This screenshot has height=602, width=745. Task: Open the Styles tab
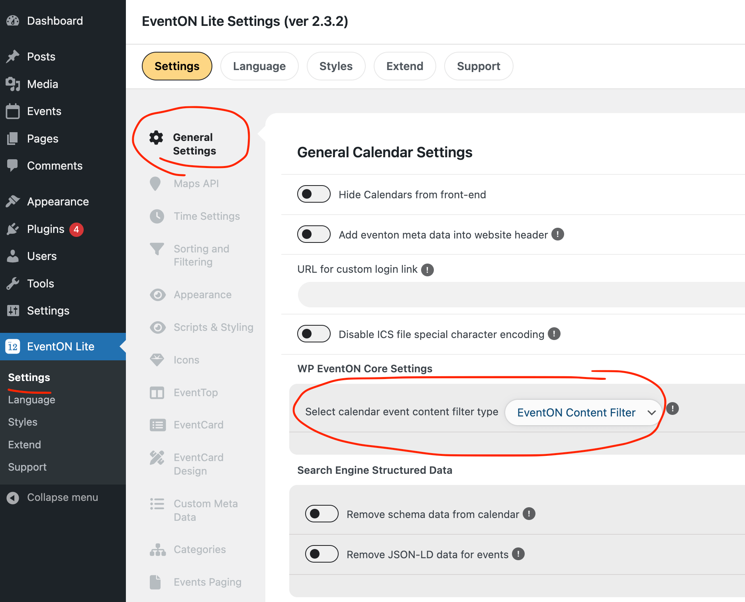coord(336,66)
